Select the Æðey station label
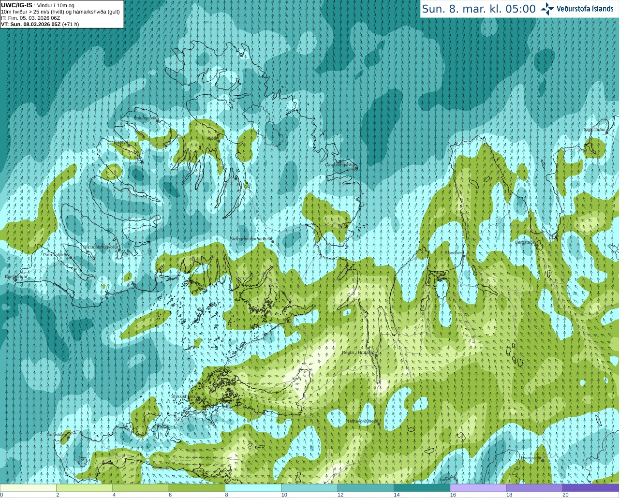This screenshot has height=498, width=619. click(212, 138)
